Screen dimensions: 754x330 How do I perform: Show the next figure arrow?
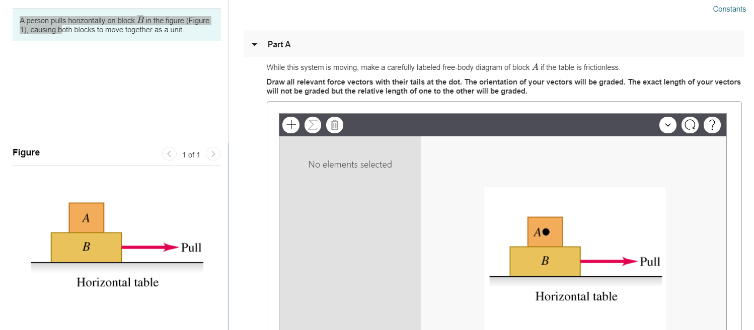[213, 154]
